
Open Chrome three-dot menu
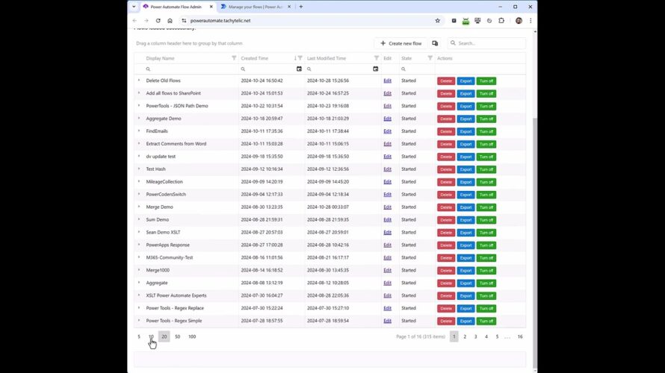pos(531,20)
